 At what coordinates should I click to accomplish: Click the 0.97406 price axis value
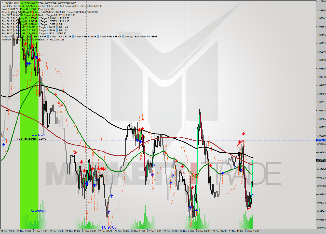pos(322,169)
